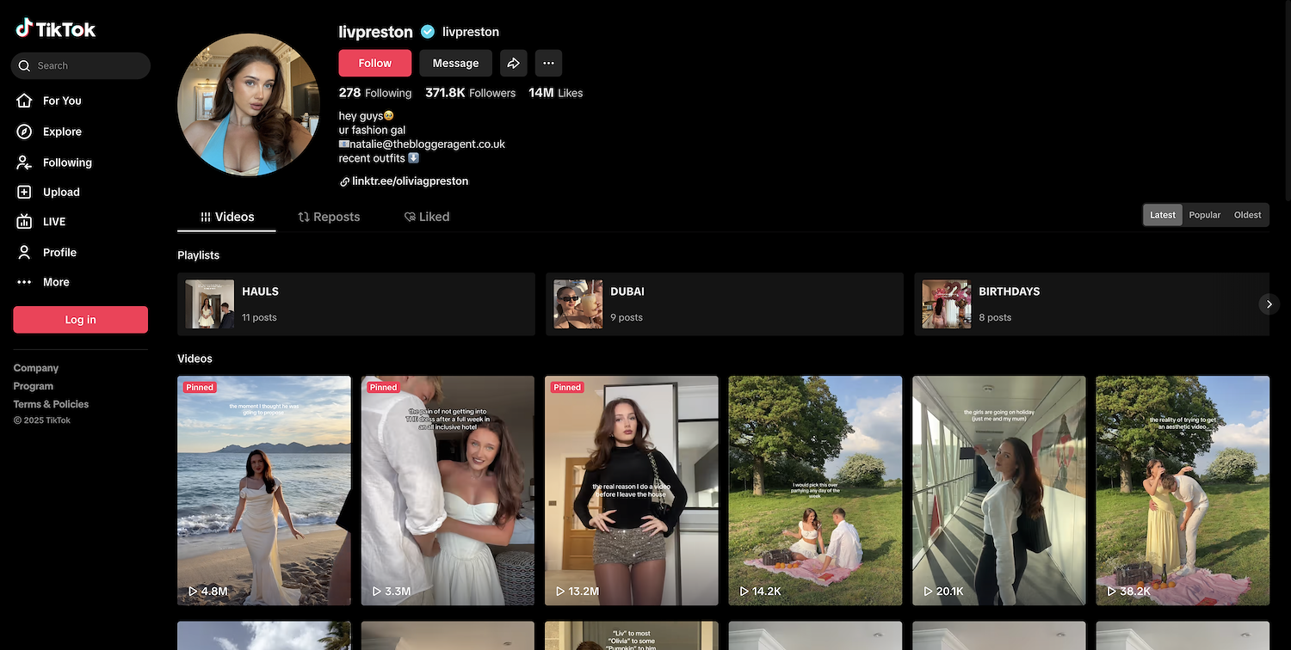The height and width of the screenshot is (650, 1291).
Task: View the 278 Following list
Action: pyautogui.click(x=375, y=93)
